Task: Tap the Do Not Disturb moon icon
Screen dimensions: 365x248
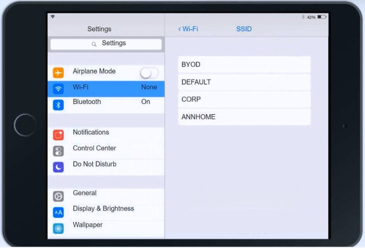Action: point(58,167)
